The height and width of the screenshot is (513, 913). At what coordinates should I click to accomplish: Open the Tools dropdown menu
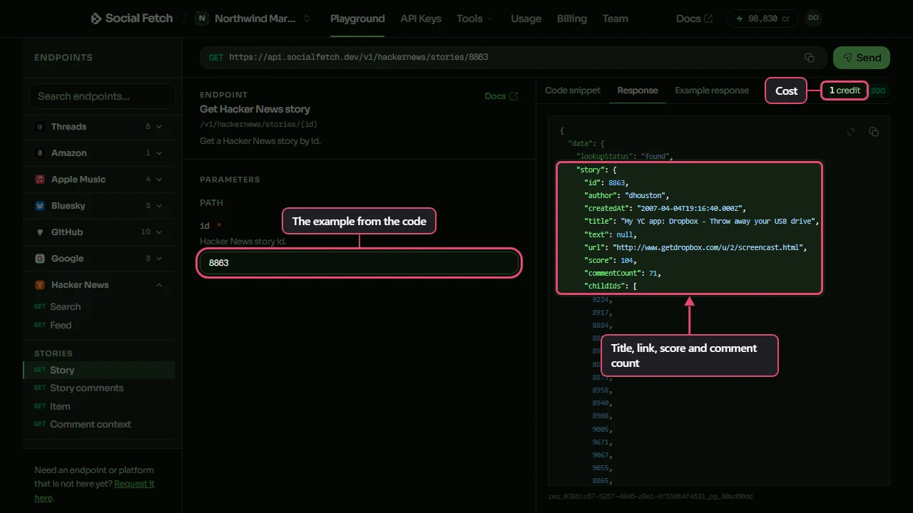click(x=475, y=19)
